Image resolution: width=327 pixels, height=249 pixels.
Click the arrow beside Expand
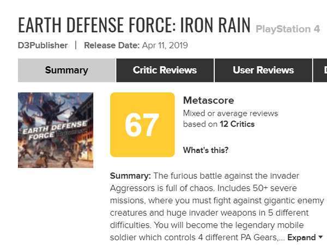(x=320, y=238)
